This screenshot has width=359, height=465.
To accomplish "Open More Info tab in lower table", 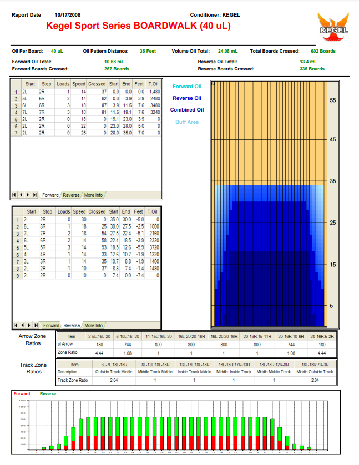I will tap(93, 325).
